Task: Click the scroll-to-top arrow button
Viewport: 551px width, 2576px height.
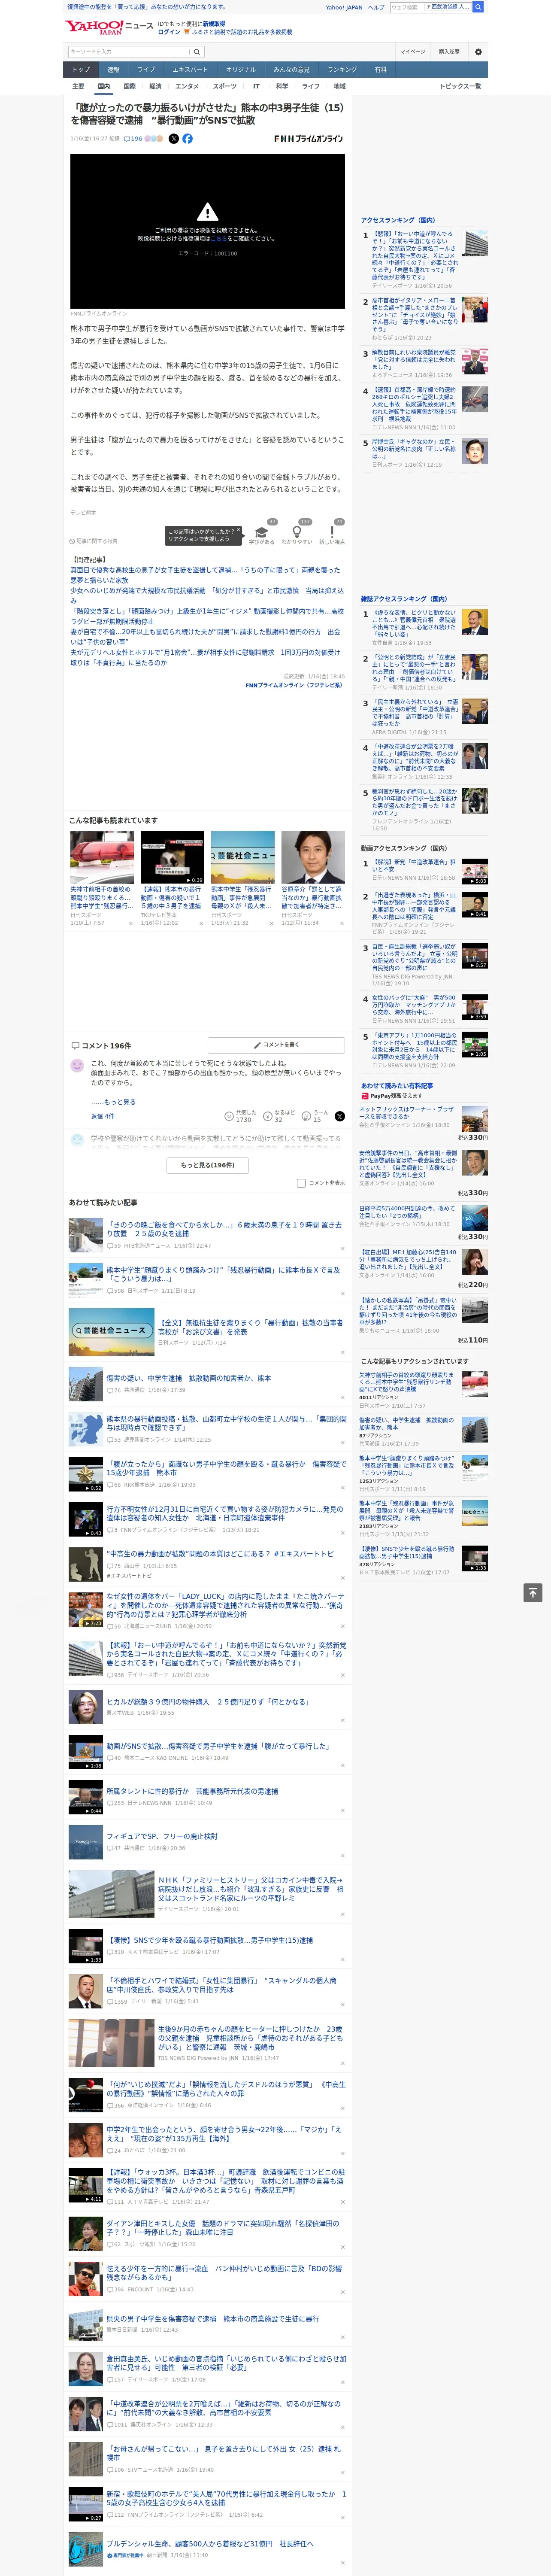Action: click(533, 1593)
